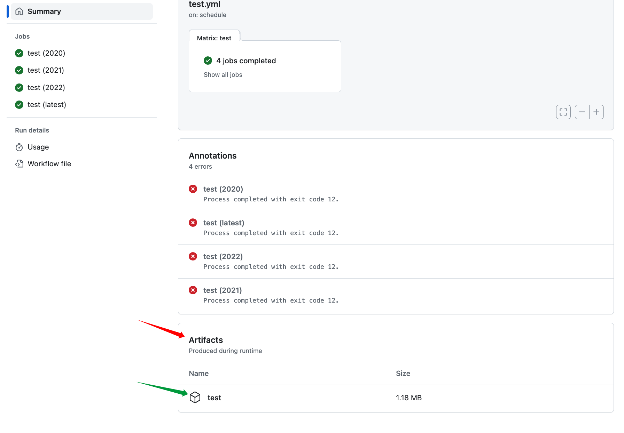Click green check icon for test (2021) job
624x433 pixels.
tap(19, 70)
